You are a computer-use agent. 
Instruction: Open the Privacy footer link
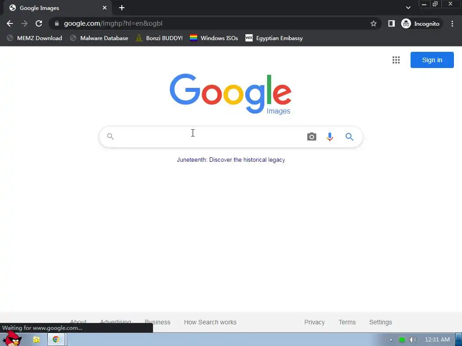click(314, 322)
